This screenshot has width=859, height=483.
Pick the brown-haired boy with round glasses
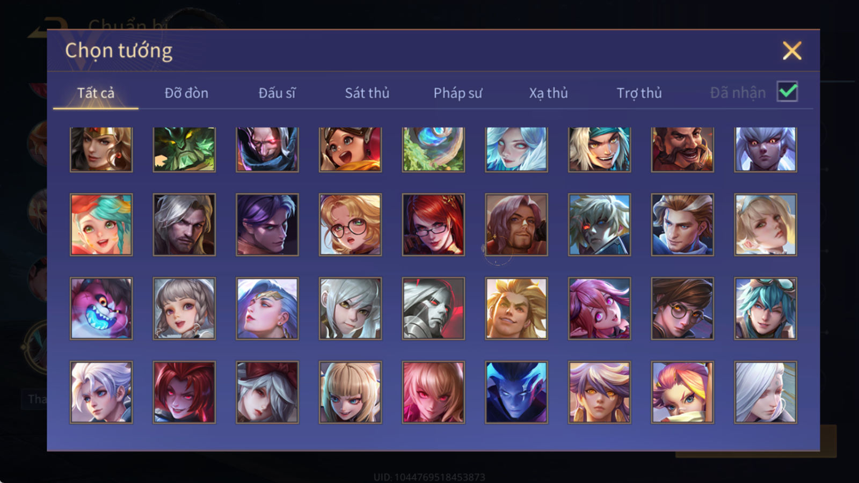[682, 308]
